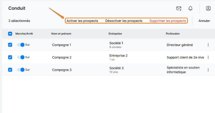215x113 pixels.
Task: Click the select-all header checkbox
Action: pos(10,34)
